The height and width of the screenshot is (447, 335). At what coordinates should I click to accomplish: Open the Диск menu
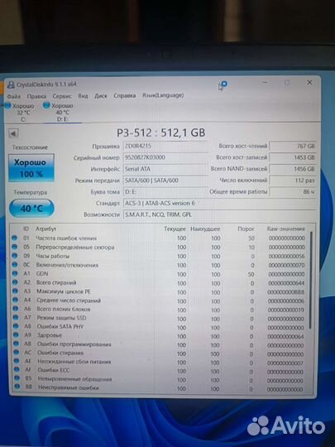click(101, 96)
